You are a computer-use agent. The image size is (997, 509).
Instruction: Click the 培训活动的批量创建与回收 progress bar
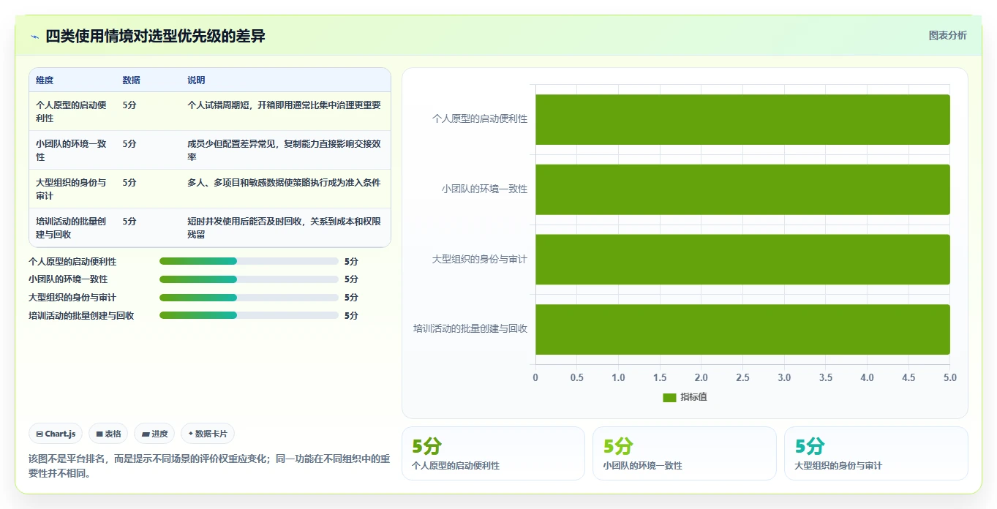tap(249, 315)
